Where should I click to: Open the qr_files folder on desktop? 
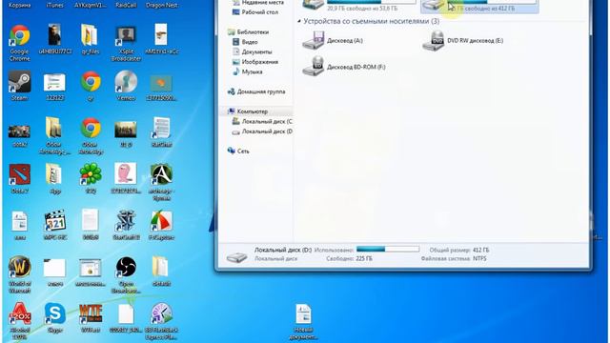91,39
